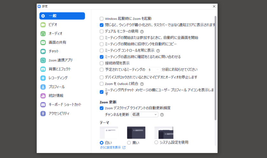Click the オーディオ headphone icon
This screenshot has width=267, height=158.
click(43, 34)
